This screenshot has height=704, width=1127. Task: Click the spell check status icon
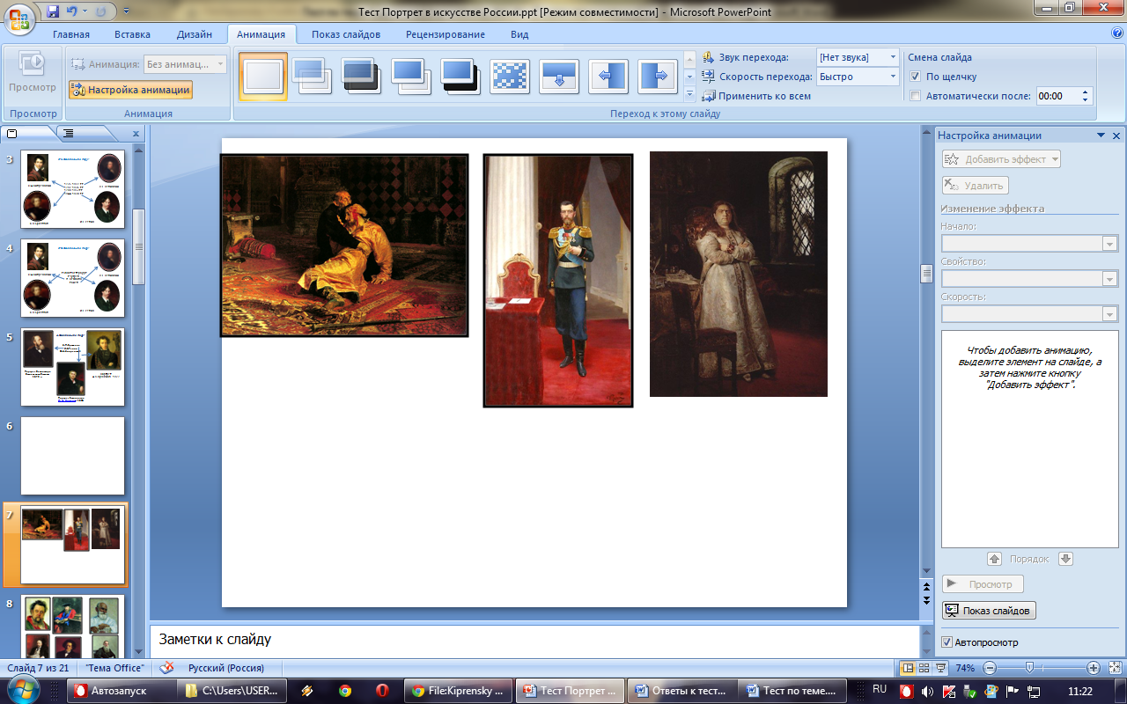[x=166, y=668]
